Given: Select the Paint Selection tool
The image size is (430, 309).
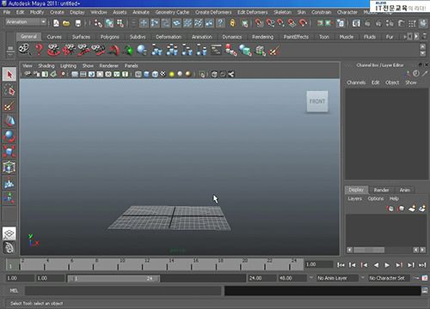Looking at the screenshot, I should pos(9,106).
